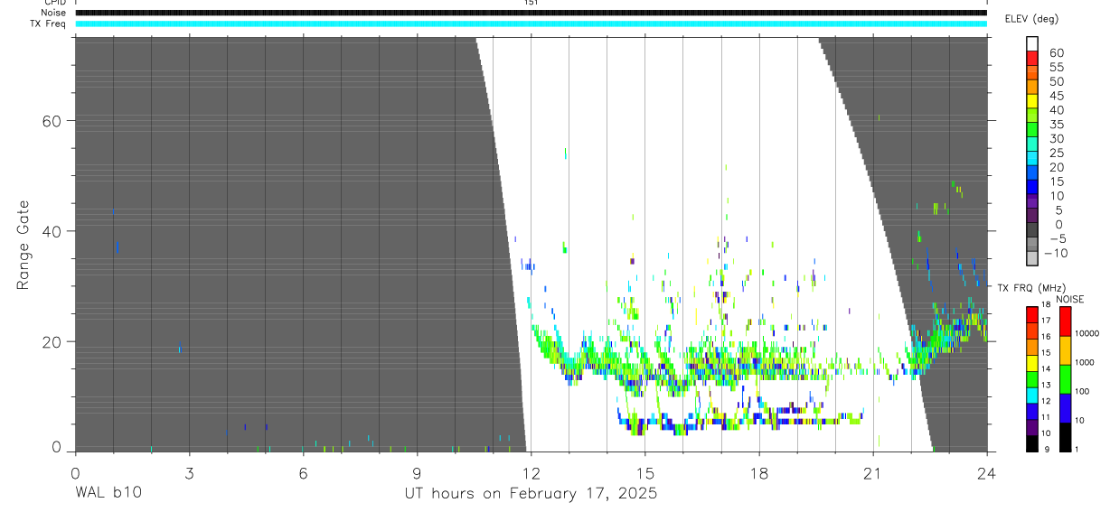Select the light gray bottom ELEV colorbar segment
The image size is (1110, 512).
tap(1032, 258)
